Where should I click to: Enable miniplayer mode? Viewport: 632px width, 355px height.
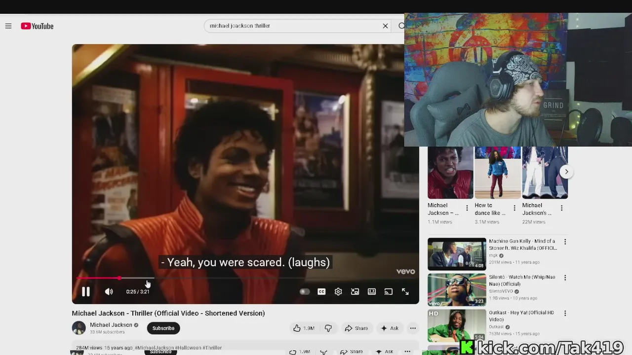[x=355, y=291]
